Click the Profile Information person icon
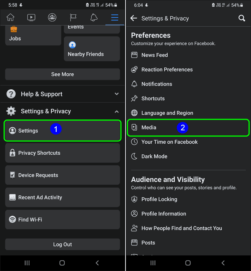The height and width of the screenshot is (271, 251). 134,214
